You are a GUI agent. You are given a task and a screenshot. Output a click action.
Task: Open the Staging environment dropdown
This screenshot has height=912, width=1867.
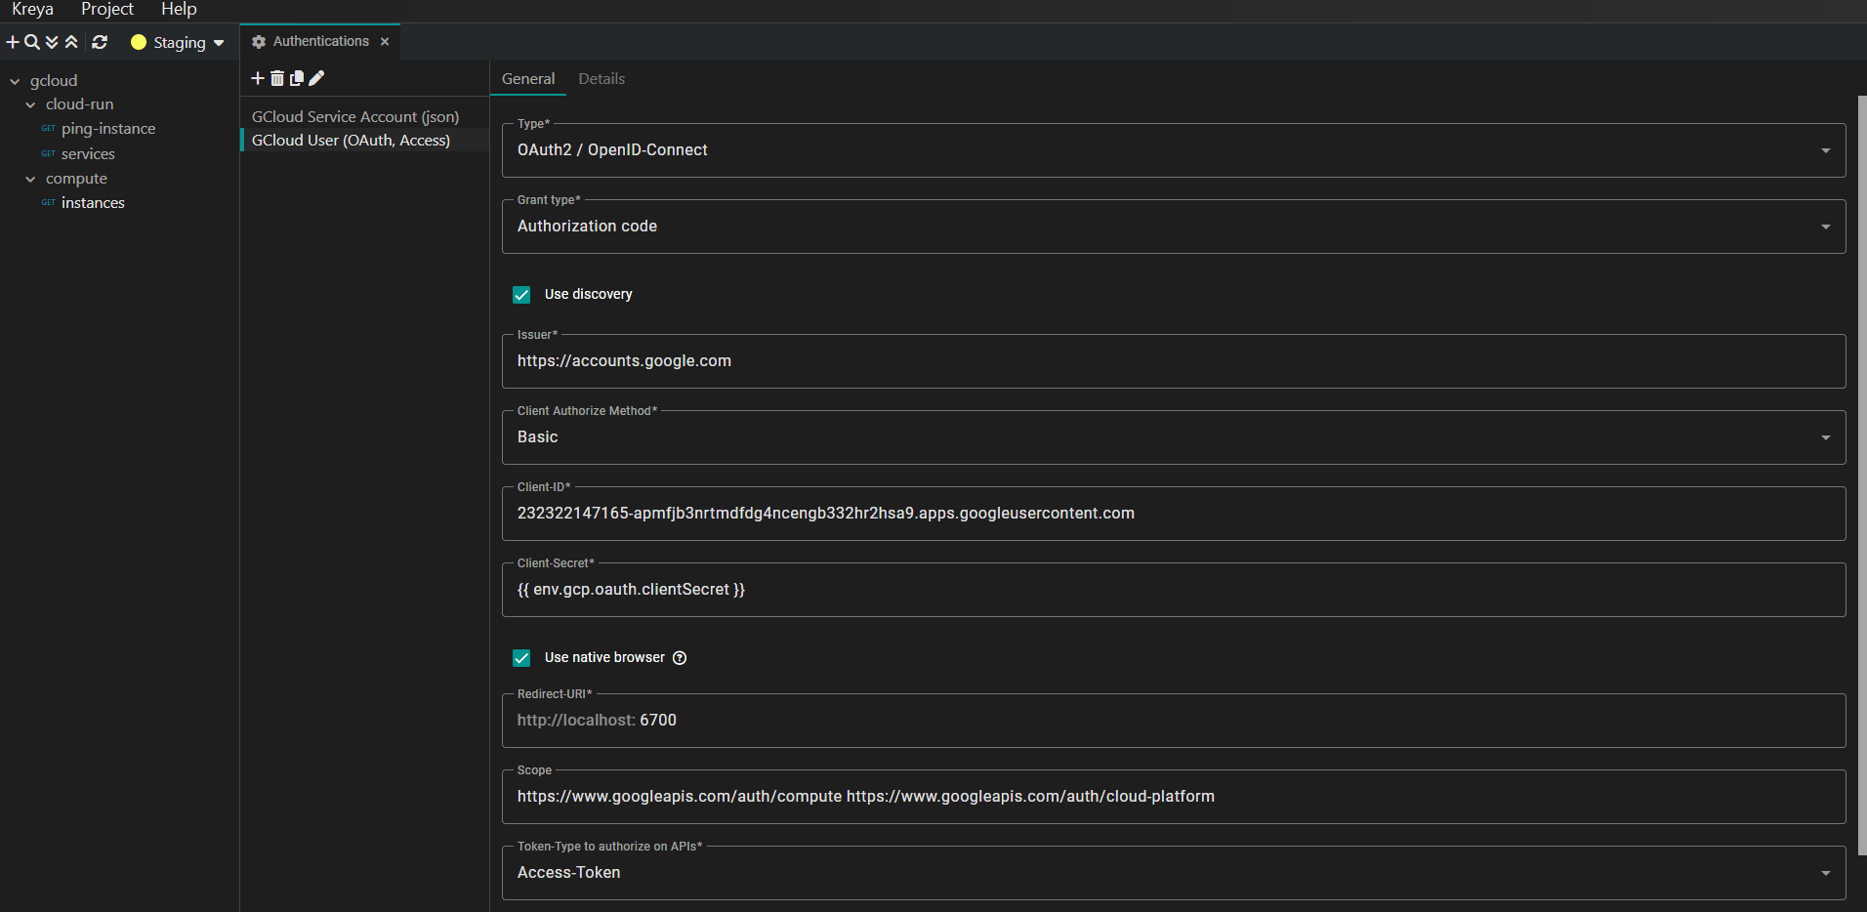(x=179, y=43)
